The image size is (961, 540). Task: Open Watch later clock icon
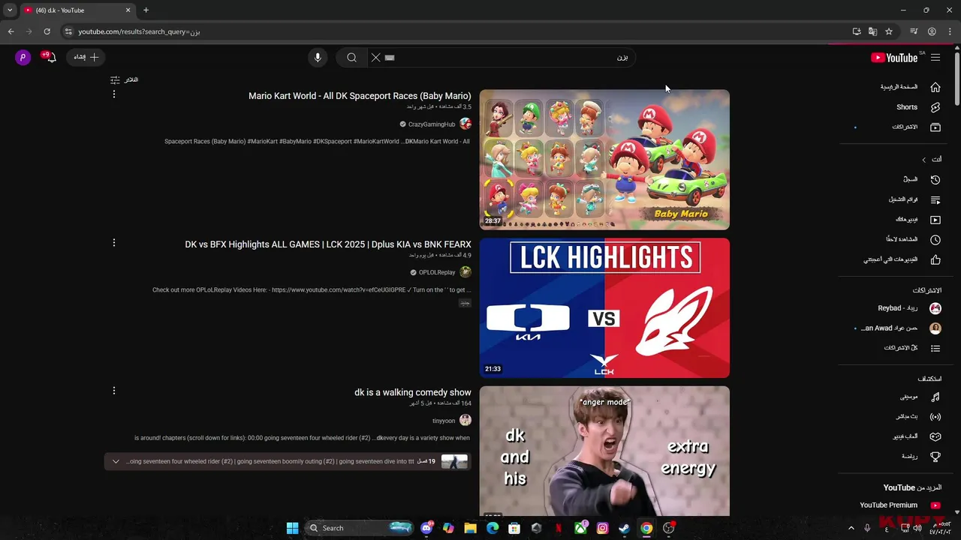(x=935, y=240)
